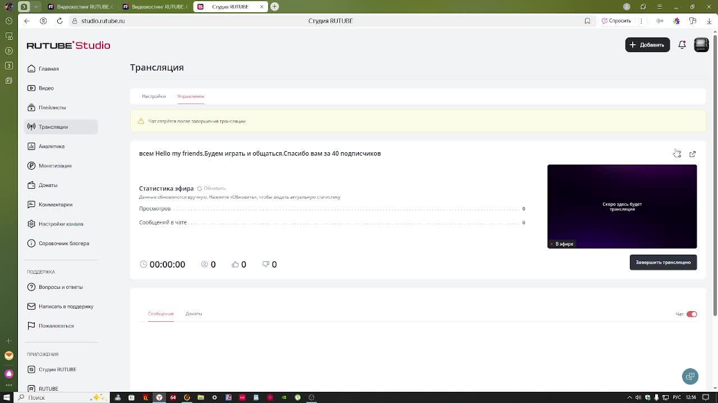Screen dimensions: 718x403
Task: Open the support chat widget
Action: 690,376
